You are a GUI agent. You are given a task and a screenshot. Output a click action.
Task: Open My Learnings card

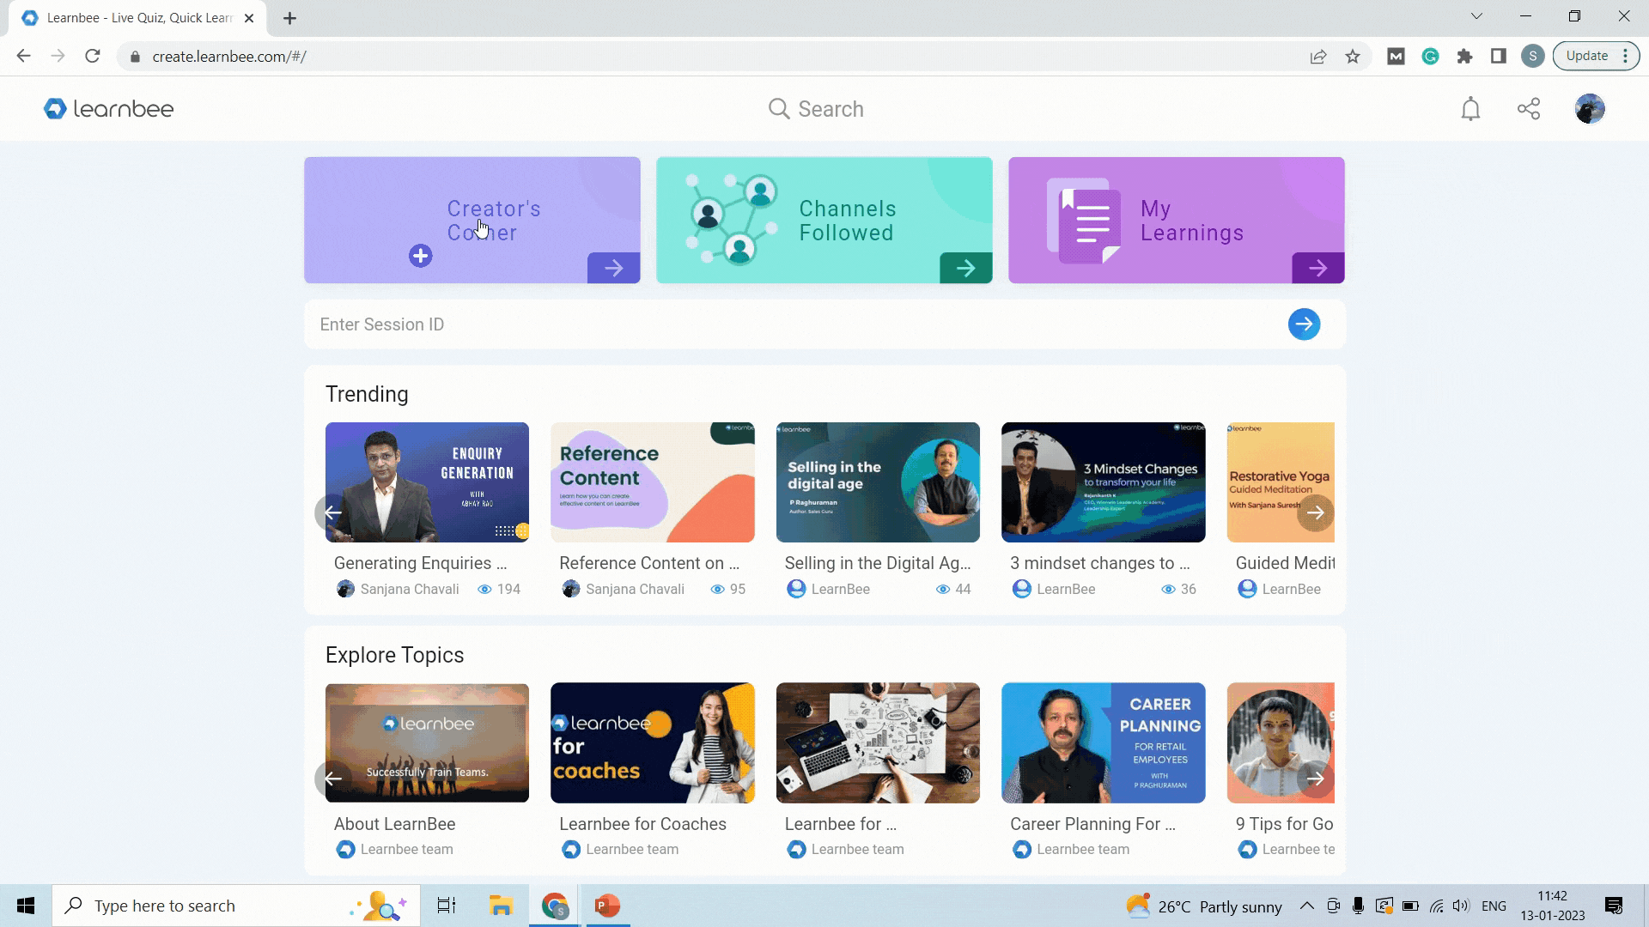(x=1176, y=220)
